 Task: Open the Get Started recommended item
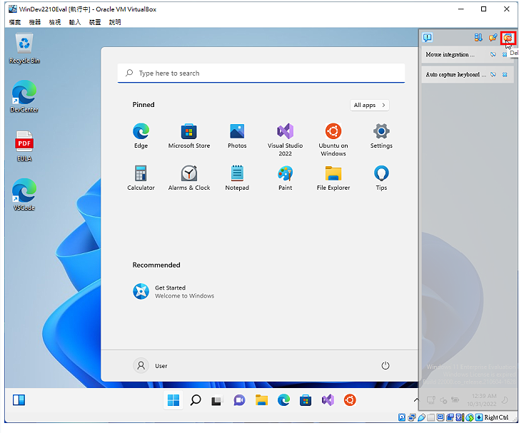(173, 291)
